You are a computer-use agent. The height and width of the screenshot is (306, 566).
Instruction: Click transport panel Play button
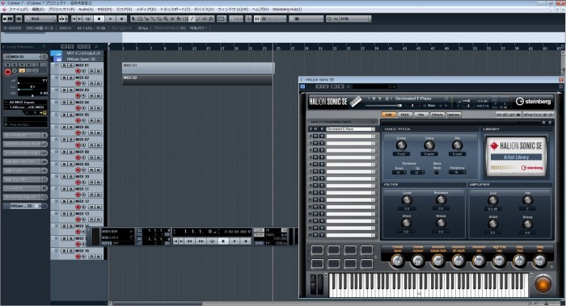(x=234, y=241)
